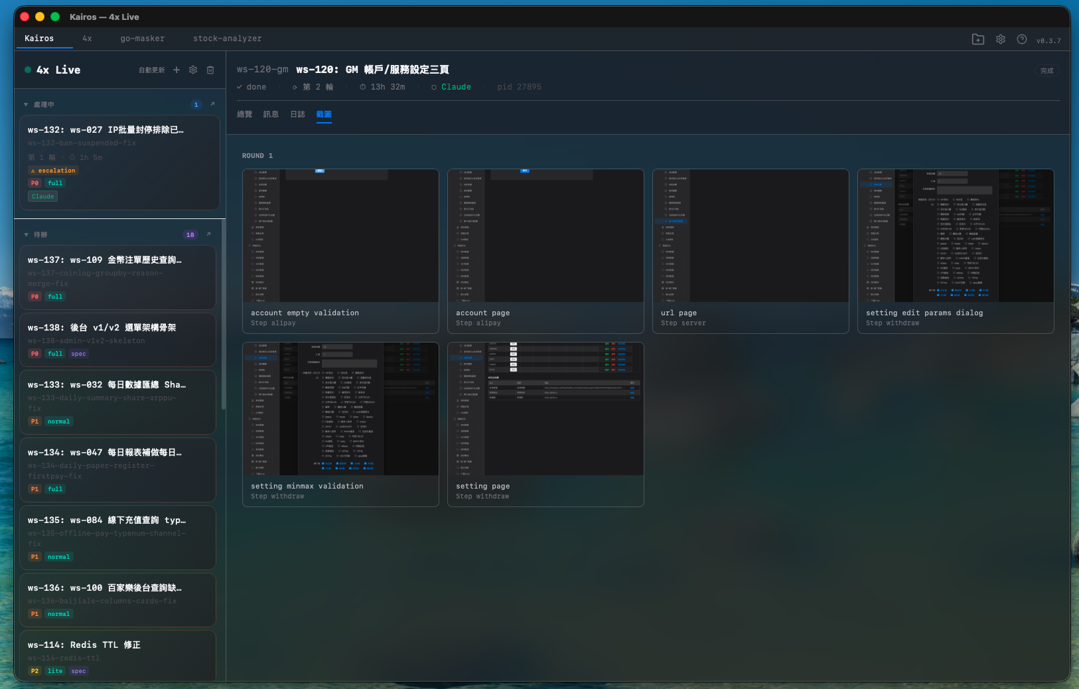The image size is (1079, 689).
Task: Click the 完成 status button
Action: pyautogui.click(x=1046, y=70)
